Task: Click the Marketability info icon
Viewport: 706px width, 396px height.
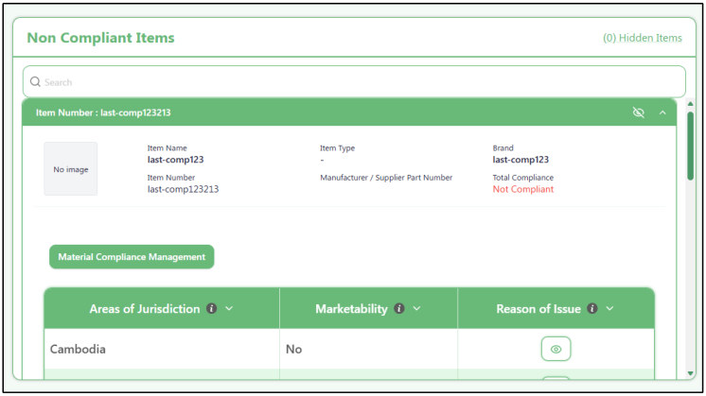Action: pos(399,308)
